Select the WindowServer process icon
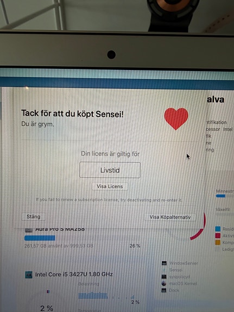Screen dimensions: 234x312 (x=164, y=263)
